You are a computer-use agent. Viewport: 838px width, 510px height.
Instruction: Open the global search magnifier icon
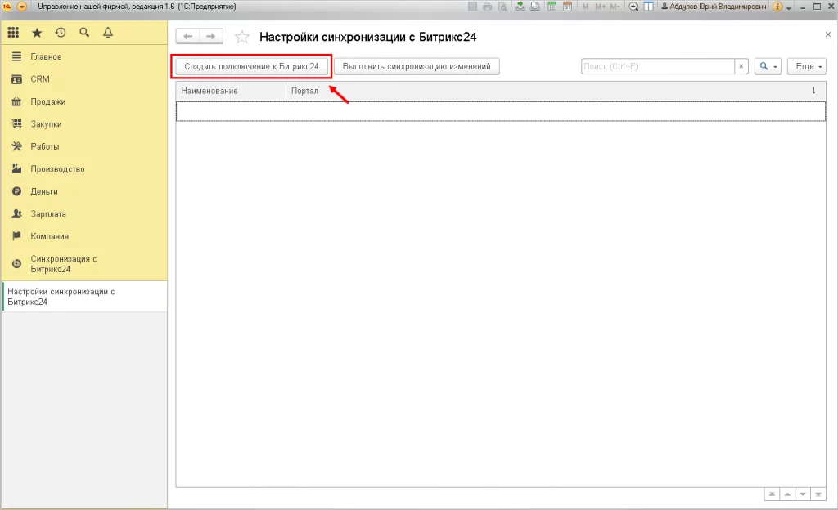click(x=84, y=33)
